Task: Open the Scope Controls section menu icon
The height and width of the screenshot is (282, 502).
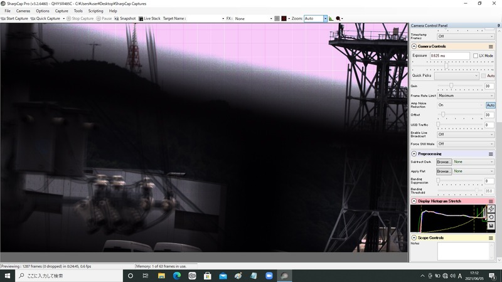Action: 491,238
